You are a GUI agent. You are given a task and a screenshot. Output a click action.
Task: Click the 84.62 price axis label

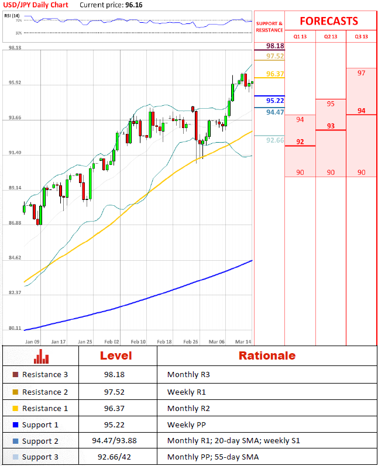tap(15, 257)
